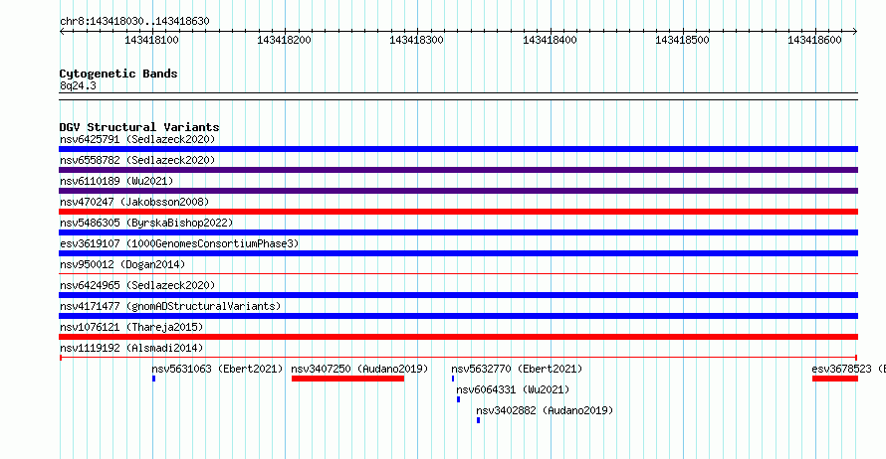Image resolution: width=886 pixels, height=459 pixels.
Task: Select the blue bar under nsv6425791
Action: tap(458, 149)
